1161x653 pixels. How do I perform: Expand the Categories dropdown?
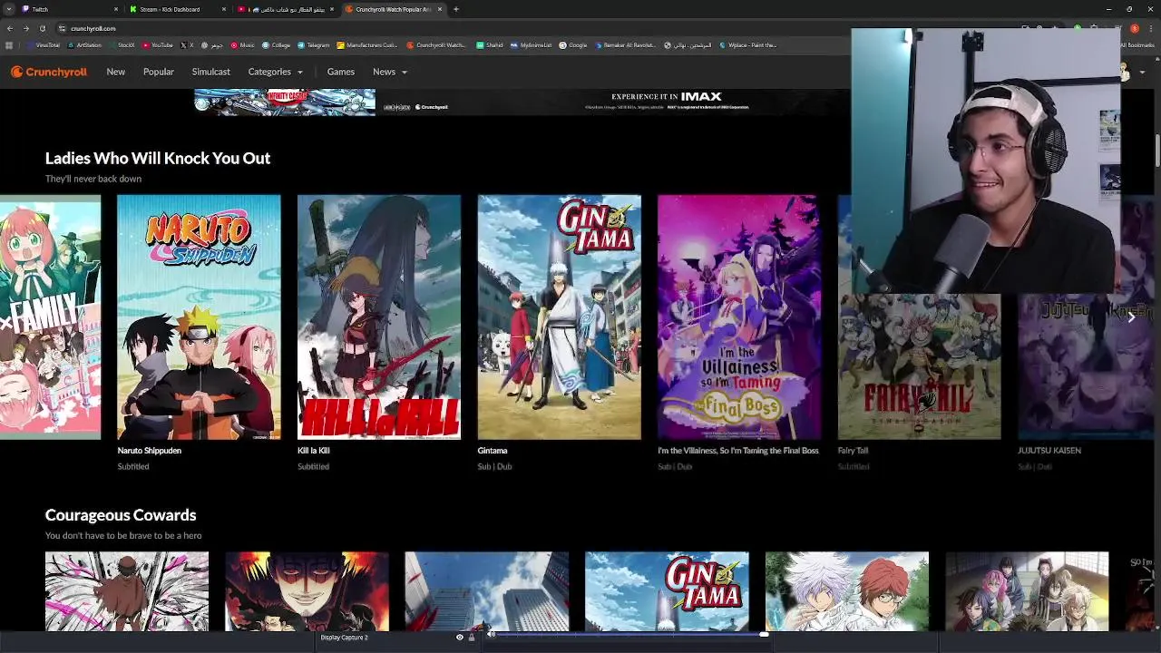276,72
